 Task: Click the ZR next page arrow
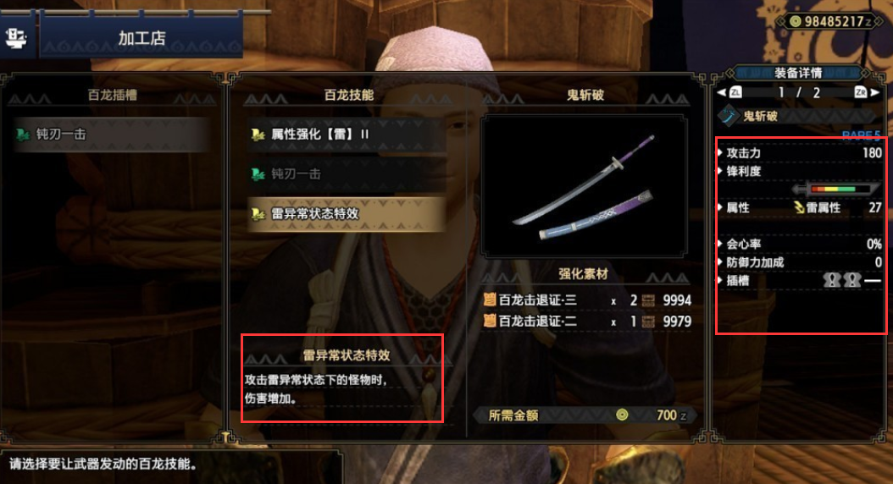867,92
